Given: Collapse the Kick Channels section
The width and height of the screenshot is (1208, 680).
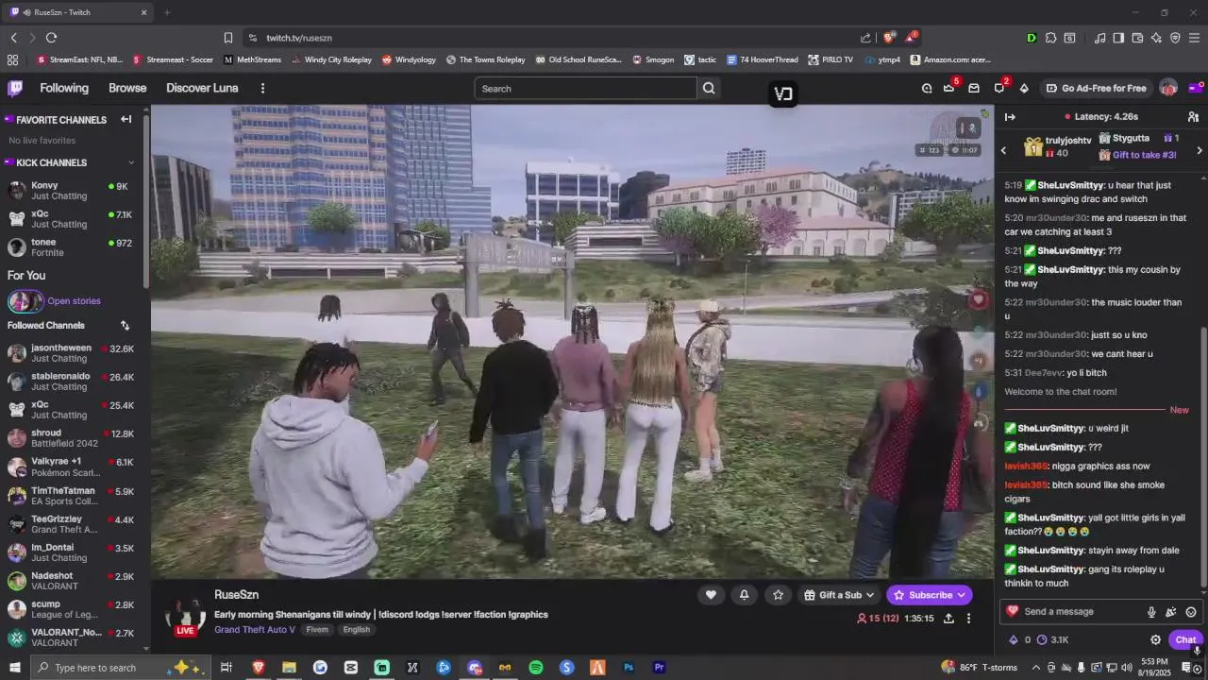Looking at the screenshot, I should 131,162.
